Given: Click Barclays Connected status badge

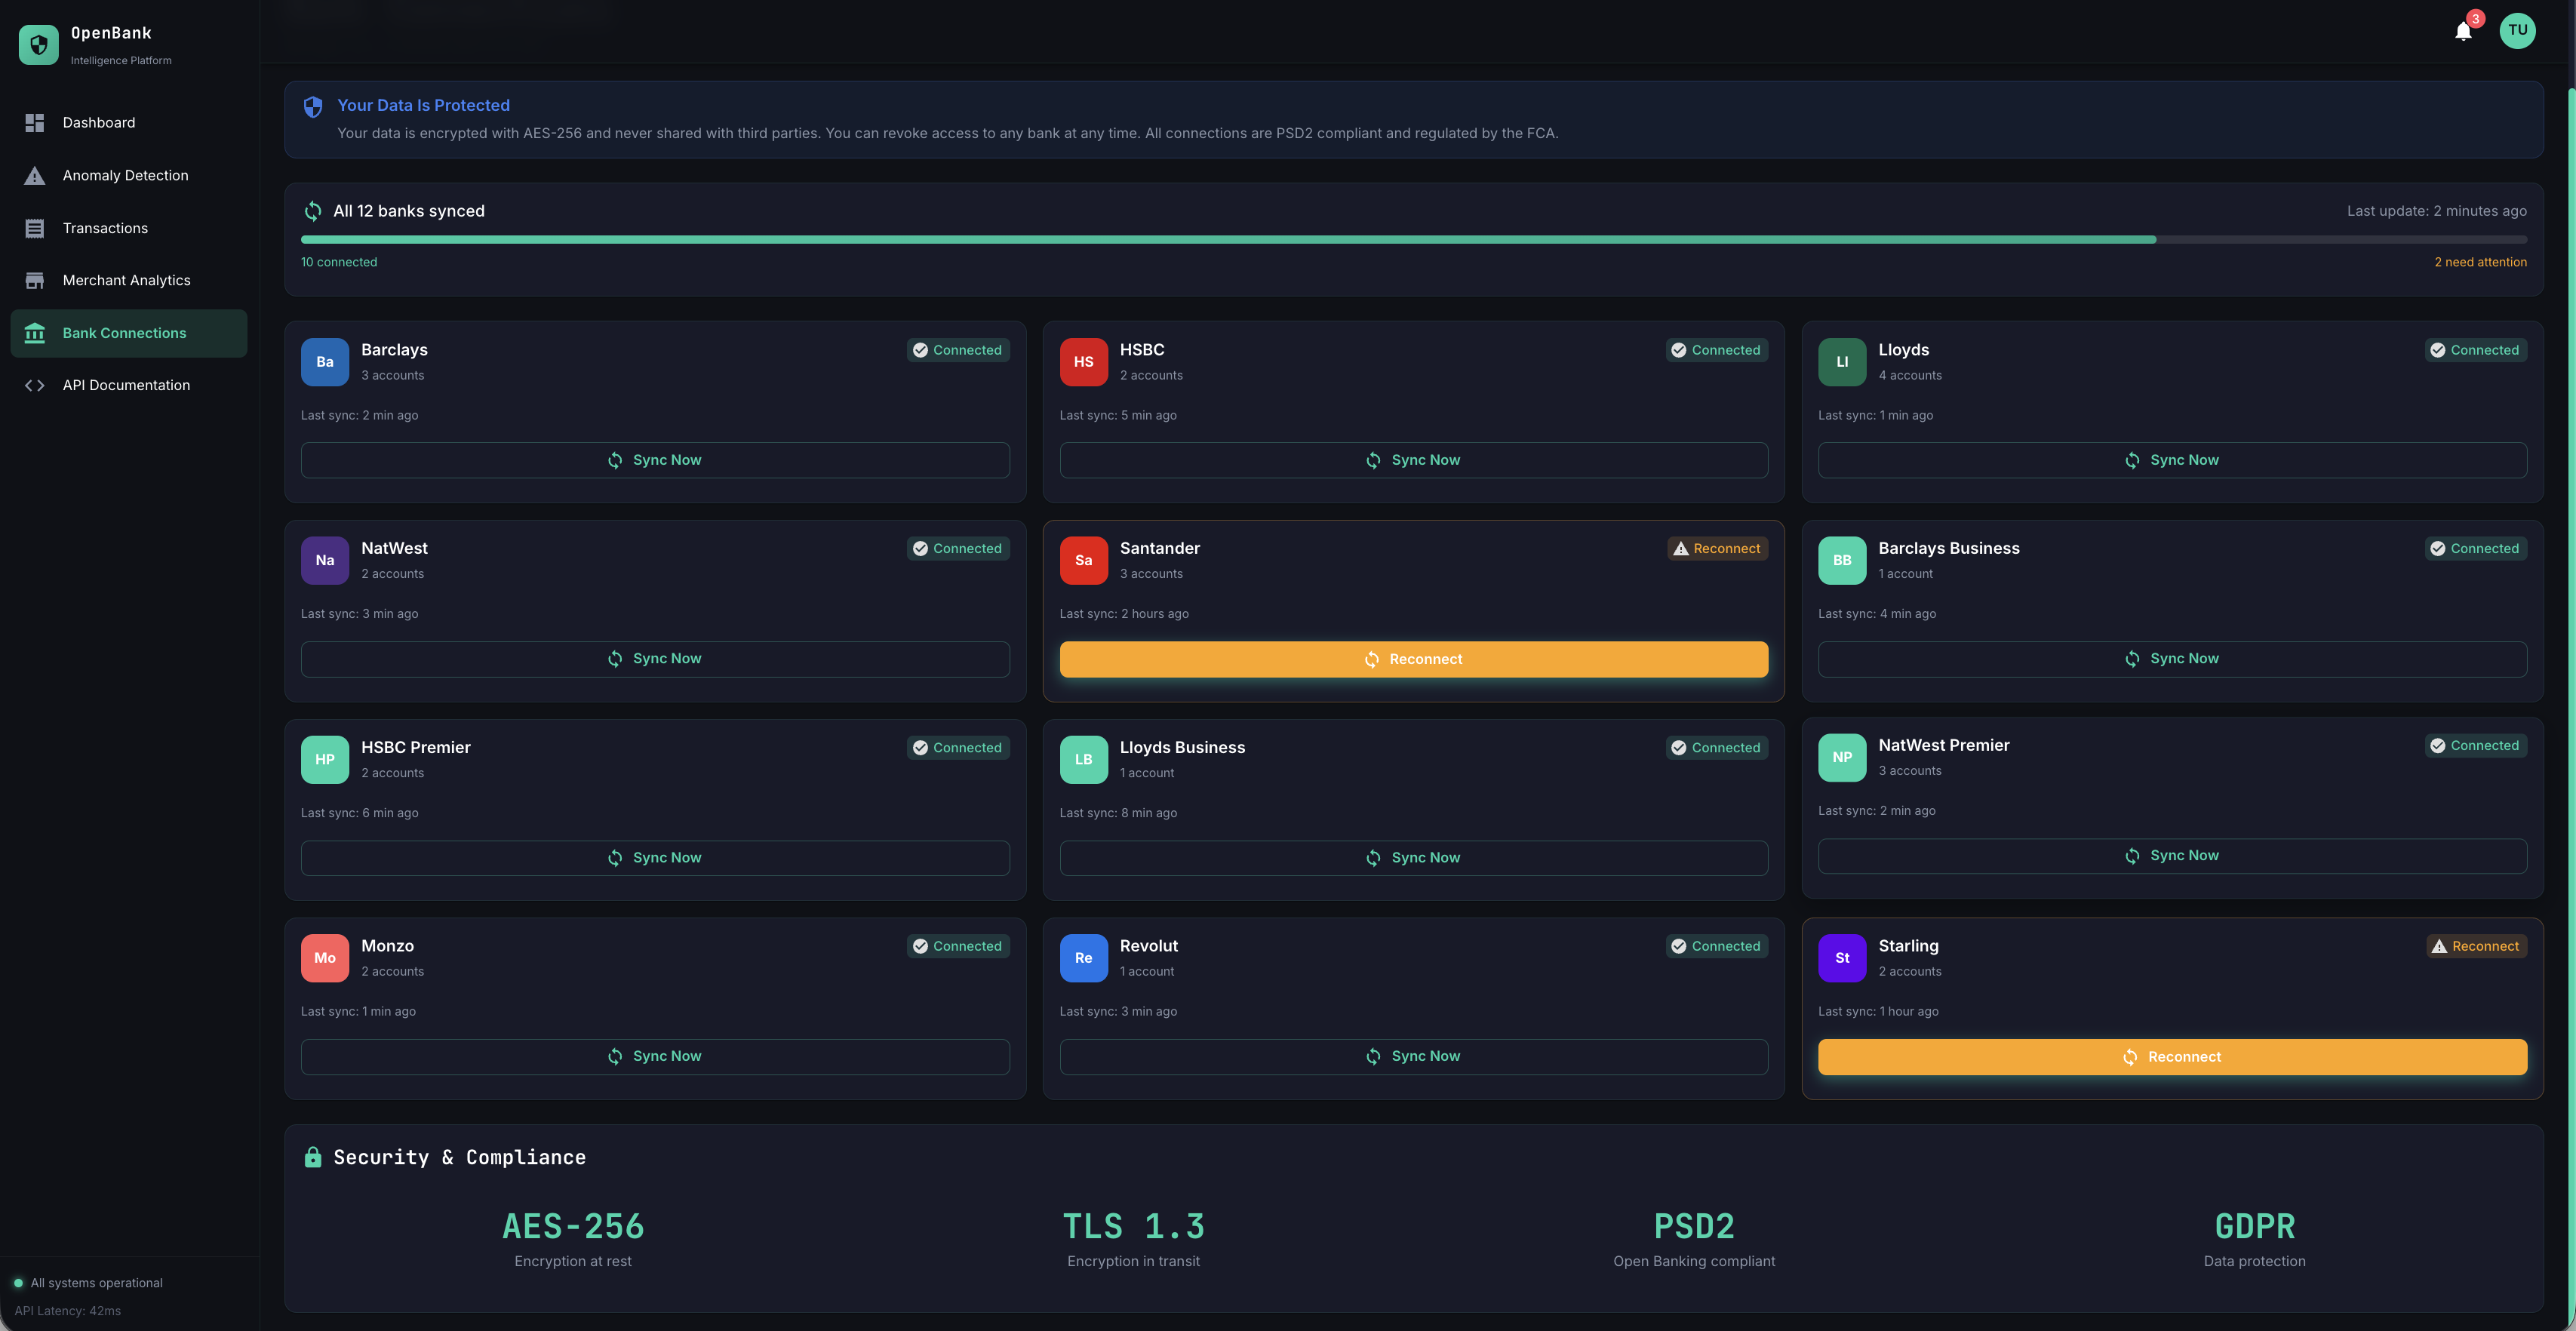Looking at the screenshot, I should (958, 350).
